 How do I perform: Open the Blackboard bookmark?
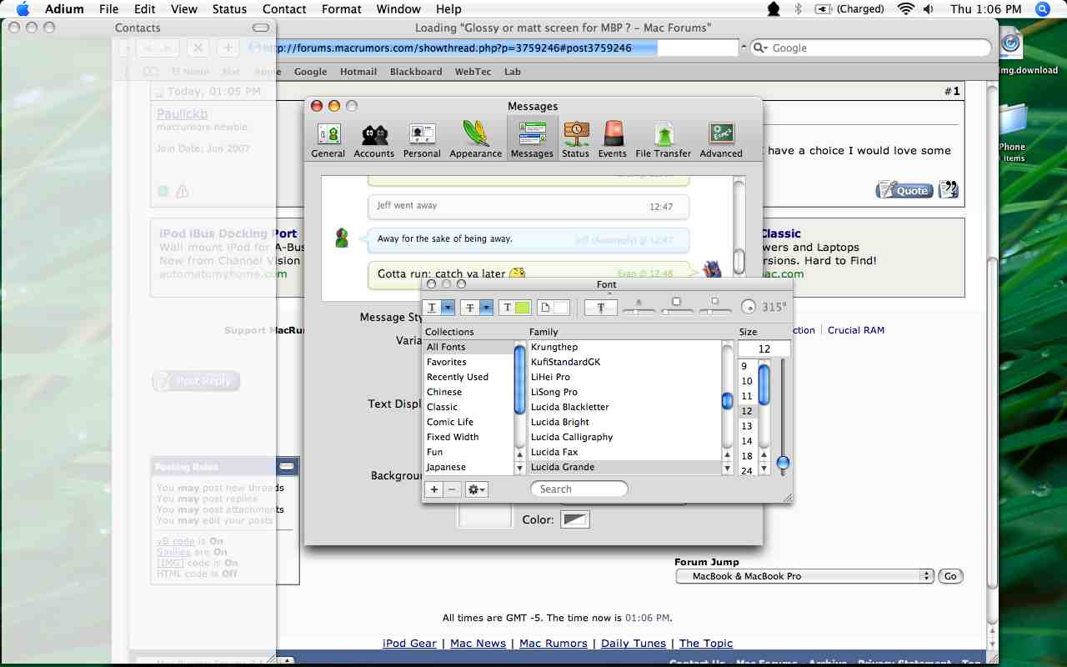pyautogui.click(x=416, y=72)
